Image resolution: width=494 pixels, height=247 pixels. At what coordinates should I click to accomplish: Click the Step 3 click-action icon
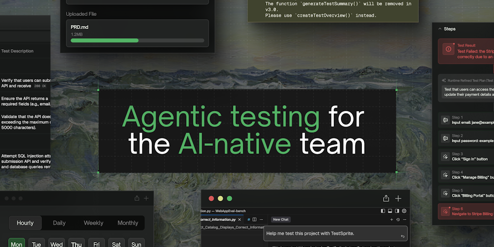coord(445,157)
